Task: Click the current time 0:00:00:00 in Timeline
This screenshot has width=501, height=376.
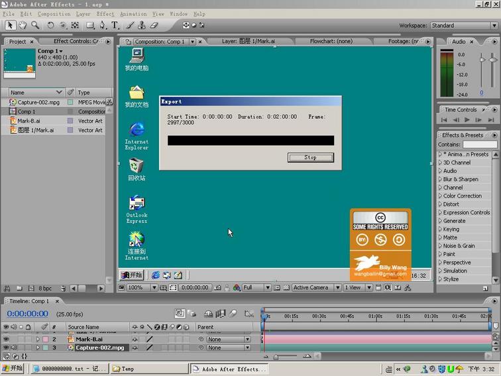Action: coord(27,314)
